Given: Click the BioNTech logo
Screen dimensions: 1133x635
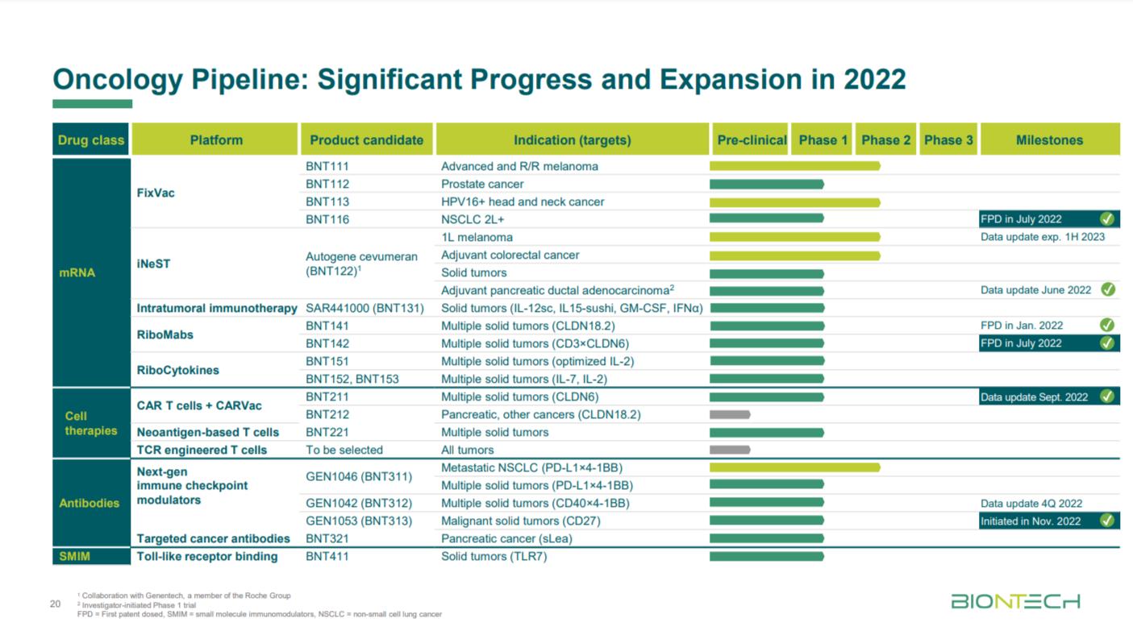Looking at the screenshot, I should (x=1015, y=601).
